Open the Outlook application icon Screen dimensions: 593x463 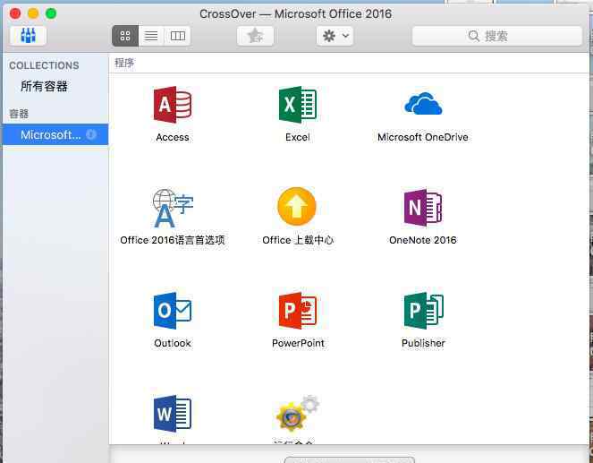[x=173, y=311]
